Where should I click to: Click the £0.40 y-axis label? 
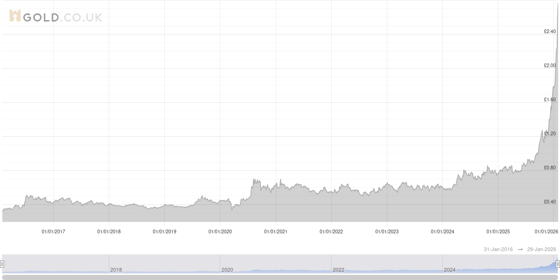(x=550, y=202)
